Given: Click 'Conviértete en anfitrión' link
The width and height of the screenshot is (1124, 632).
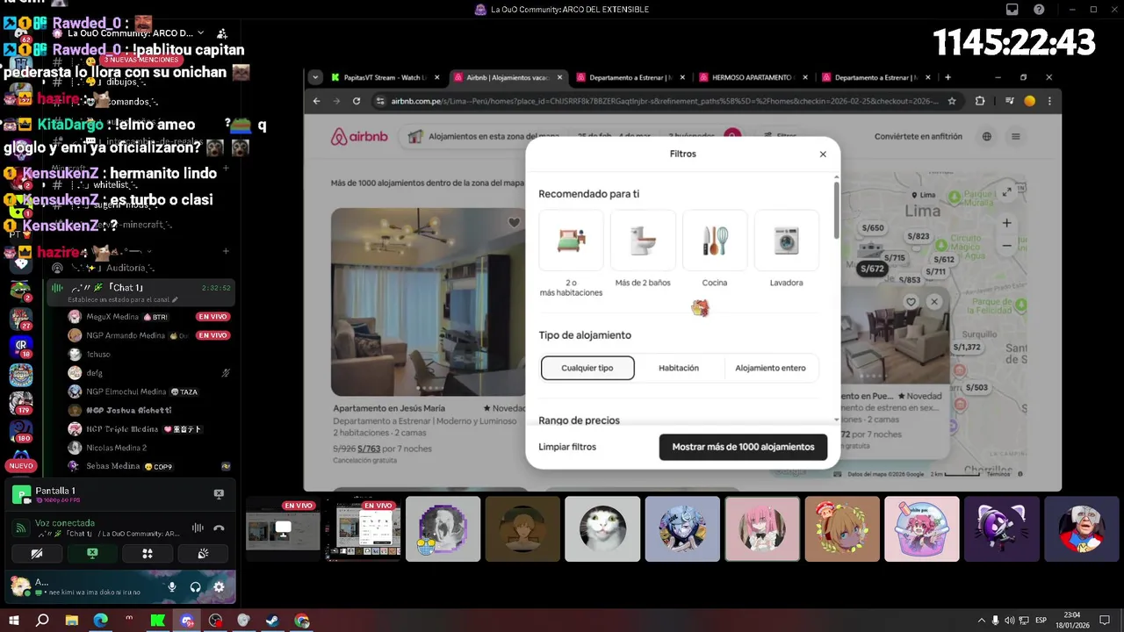Looking at the screenshot, I should (919, 137).
